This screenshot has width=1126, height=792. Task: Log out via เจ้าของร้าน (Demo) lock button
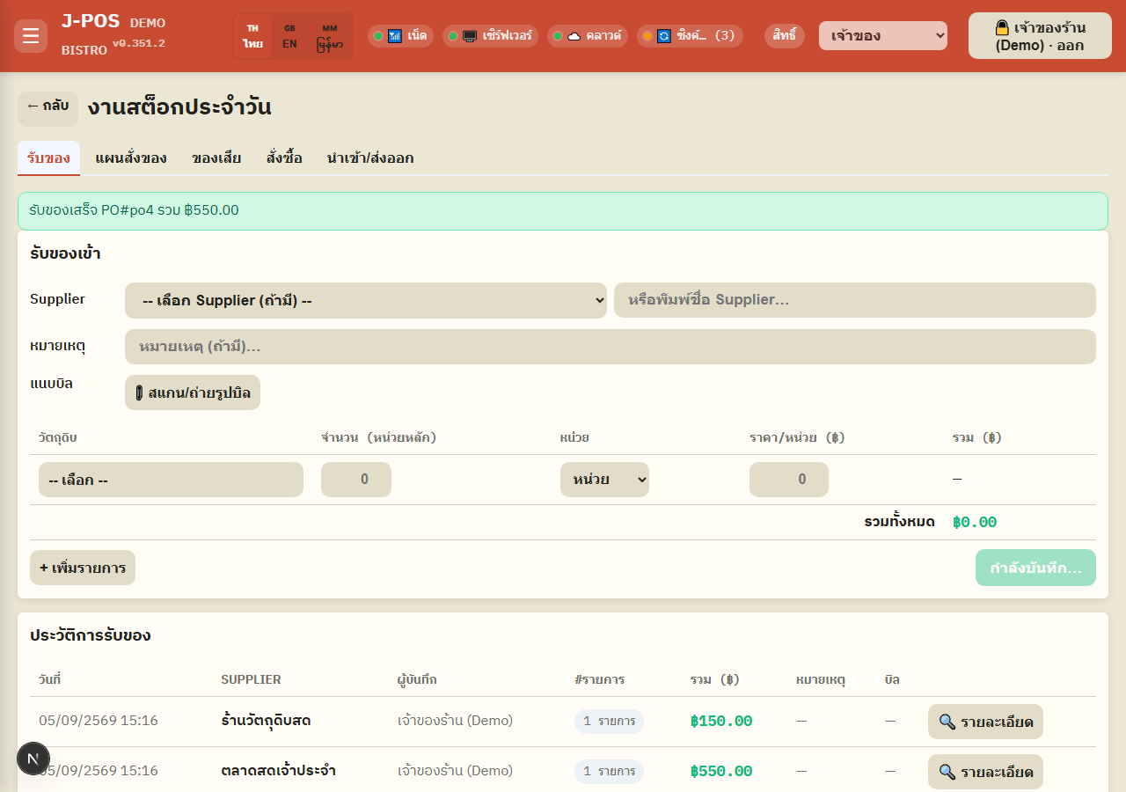[1040, 36]
